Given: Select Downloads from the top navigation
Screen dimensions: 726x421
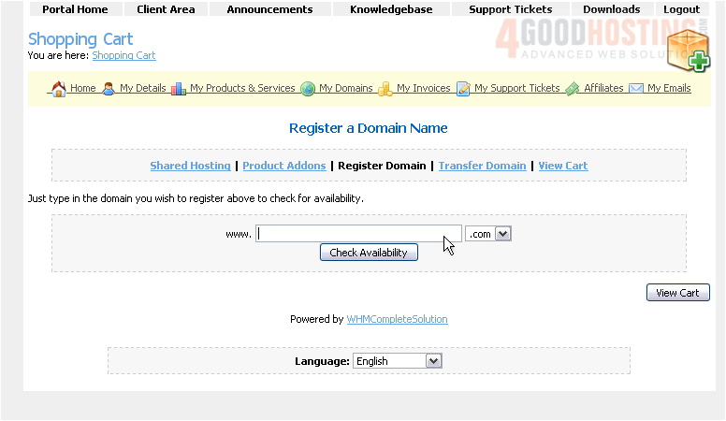Looking at the screenshot, I should pyautogui.click(x=611, y=9).
